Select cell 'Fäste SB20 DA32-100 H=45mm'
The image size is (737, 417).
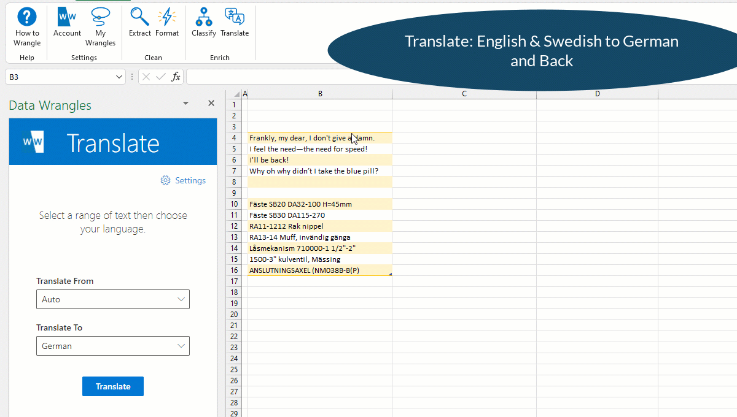click(320, 204)
